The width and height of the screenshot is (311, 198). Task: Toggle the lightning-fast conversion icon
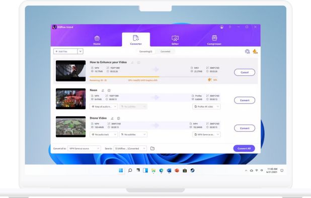pos(255,51)
